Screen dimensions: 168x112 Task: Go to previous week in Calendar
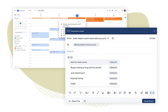(34, 10)
